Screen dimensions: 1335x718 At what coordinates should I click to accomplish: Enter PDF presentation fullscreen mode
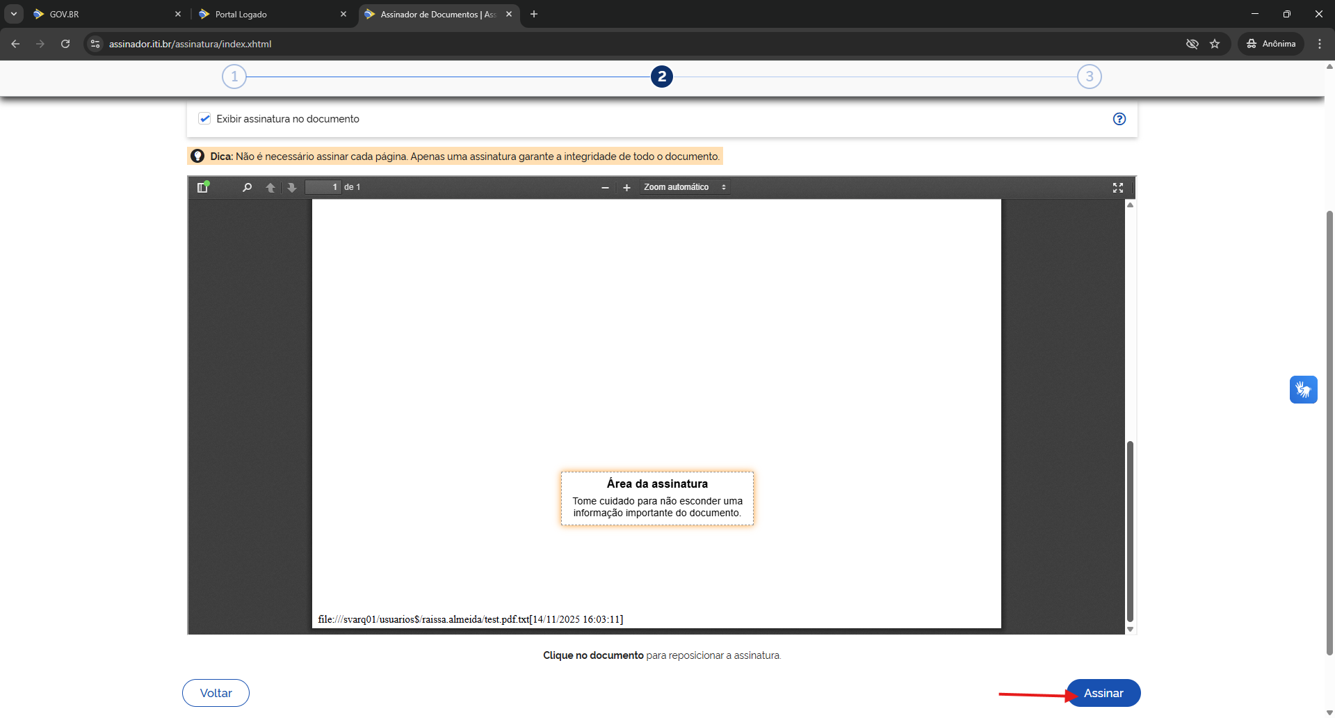point(1117,187)
